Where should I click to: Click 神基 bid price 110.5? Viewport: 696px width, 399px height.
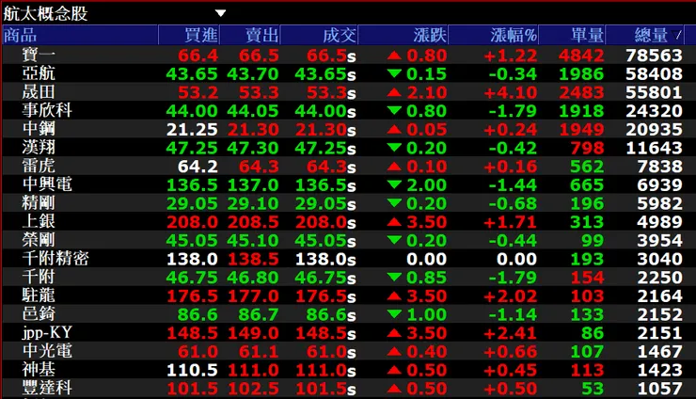coord(192,370)
